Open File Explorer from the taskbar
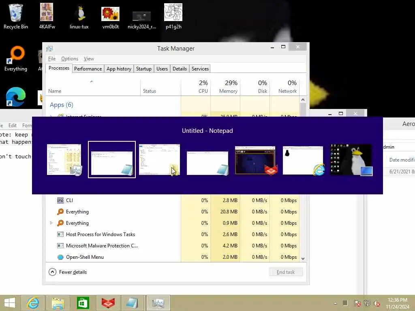Image resolution: width=415 pixels, height=311 pixels. pyautogui.click(x=58, y=303)
